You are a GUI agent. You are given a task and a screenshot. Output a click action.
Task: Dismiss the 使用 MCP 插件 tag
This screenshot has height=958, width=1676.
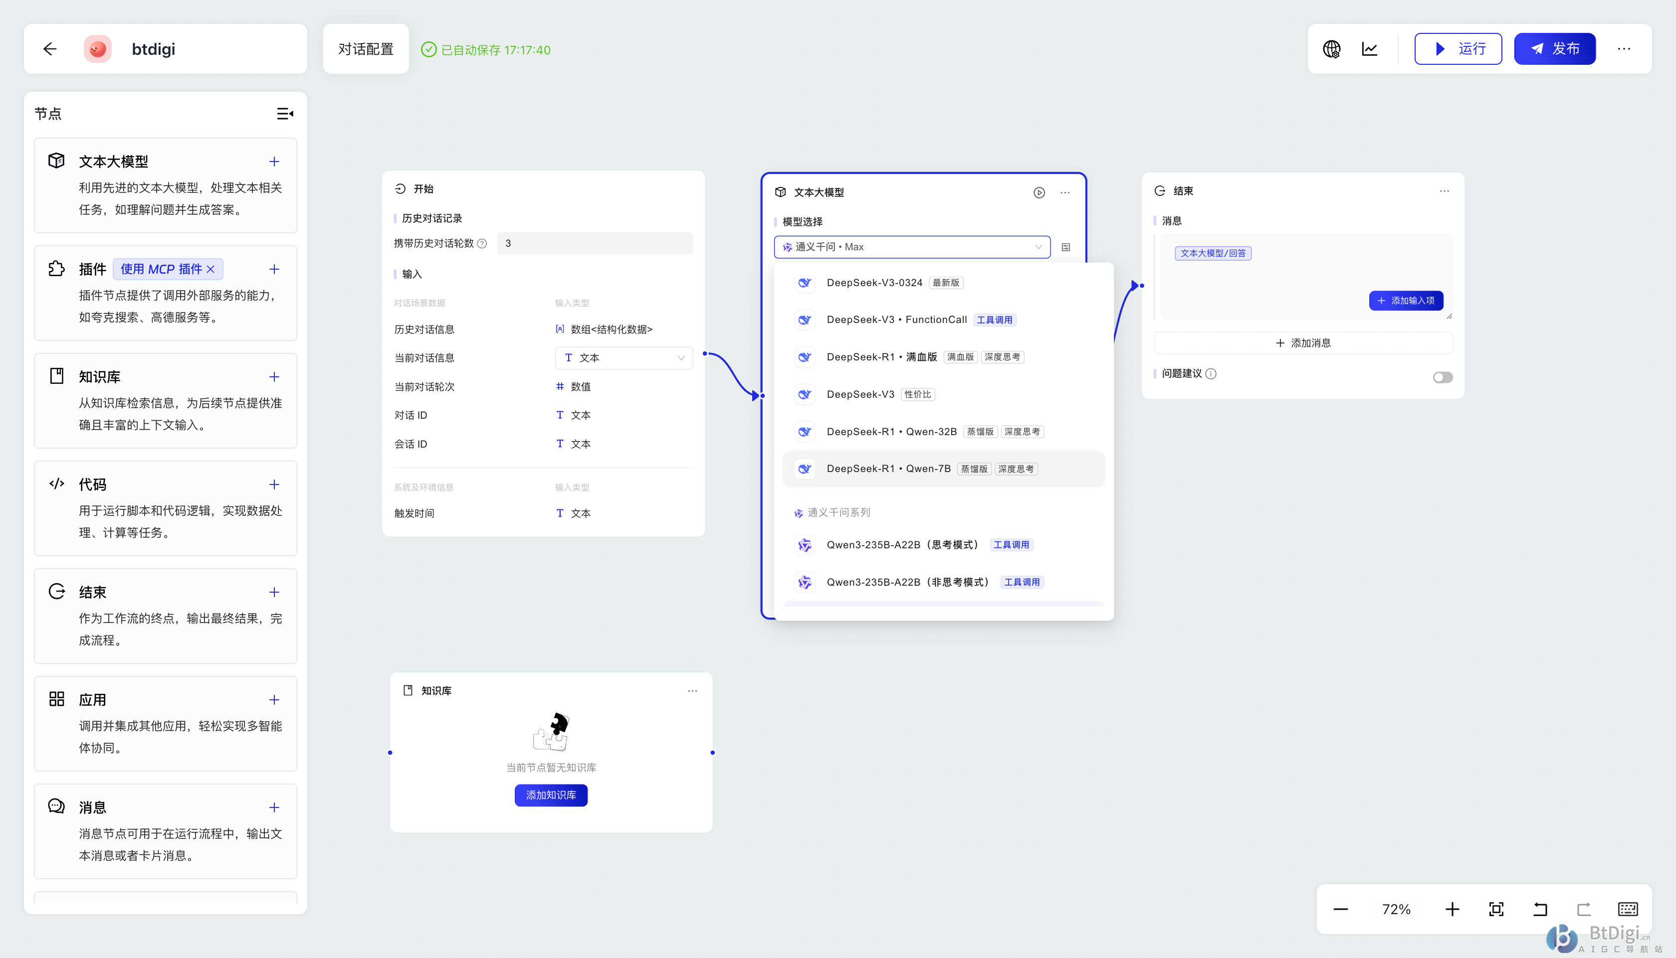tap(210, 269)
